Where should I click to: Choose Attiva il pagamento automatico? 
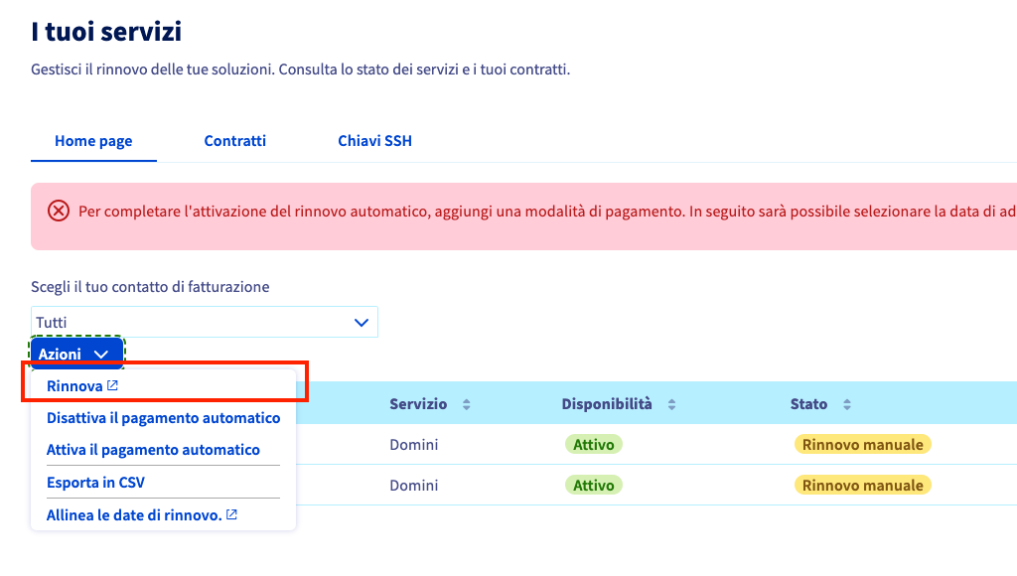tap(153, 450)
